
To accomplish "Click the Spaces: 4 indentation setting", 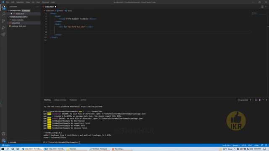I will click(x=236, y=146).
